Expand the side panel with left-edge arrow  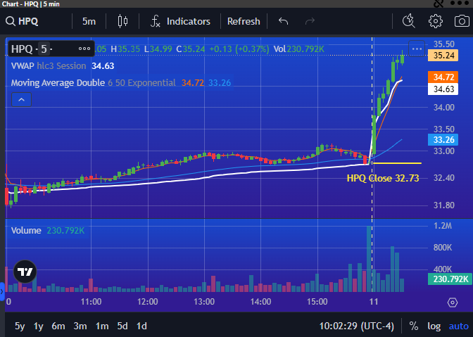point(2,292)
